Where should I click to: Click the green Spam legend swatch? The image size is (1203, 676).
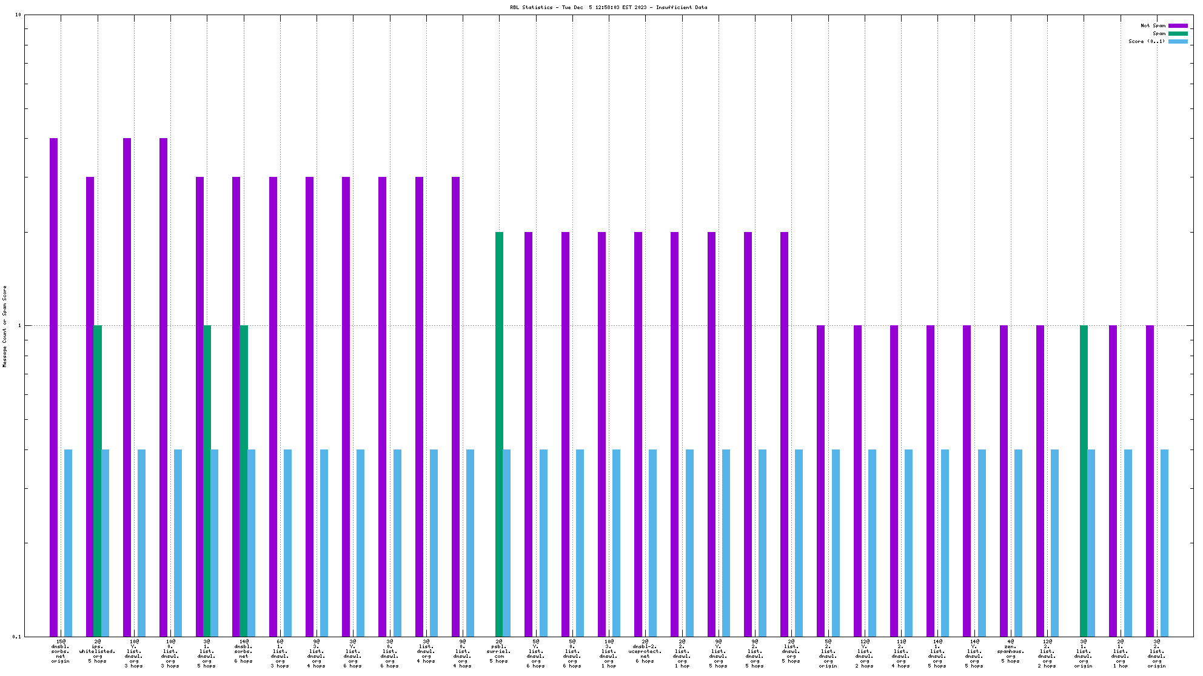1178,33
